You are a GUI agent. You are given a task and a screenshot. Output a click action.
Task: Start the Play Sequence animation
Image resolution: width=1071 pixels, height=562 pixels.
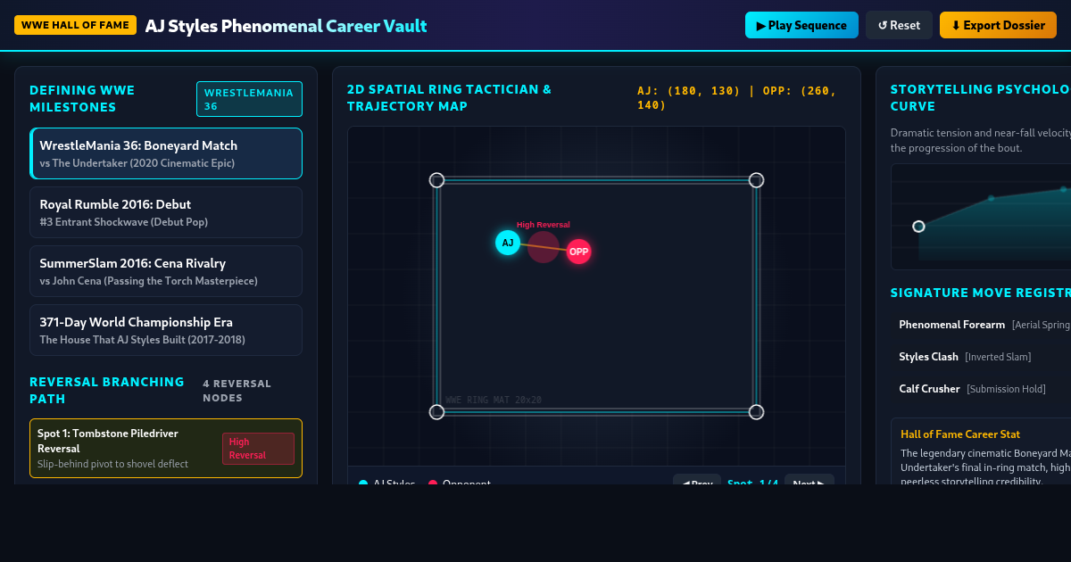coord(801,25)
